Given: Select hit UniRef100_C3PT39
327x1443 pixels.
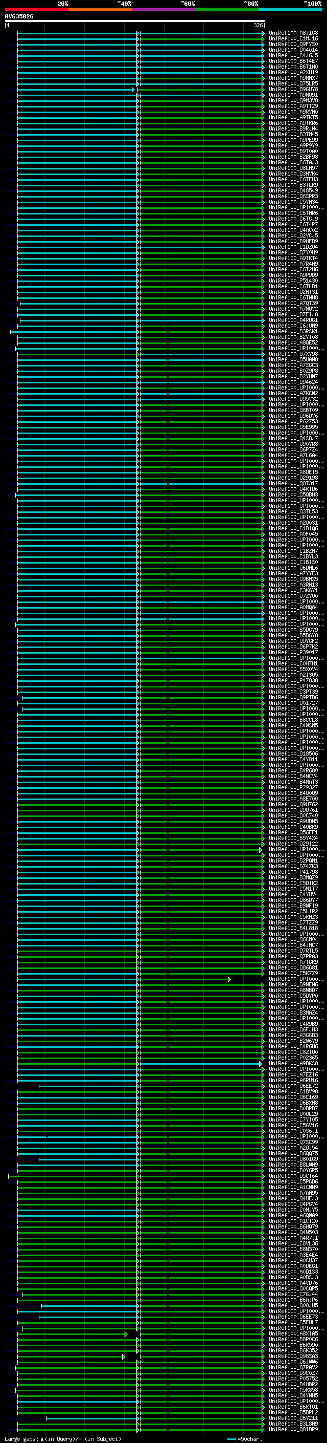Looking at the screenshot, I should click(x=293, y=692).
